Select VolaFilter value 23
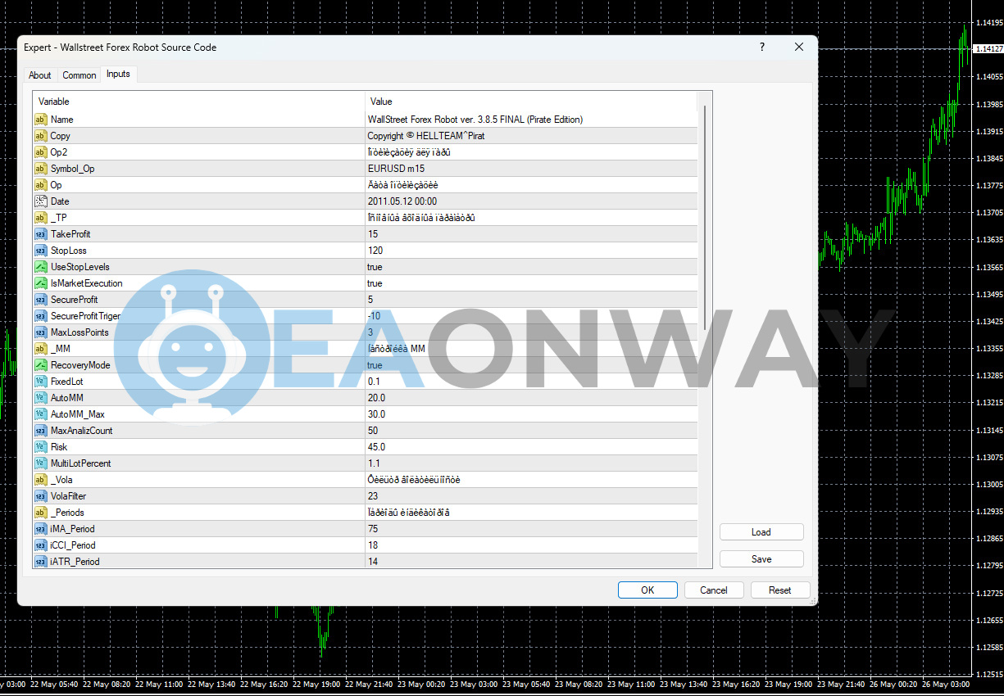Viewport: 1004px width, 696px height. point(374,496)
